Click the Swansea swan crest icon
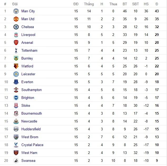 (16, 161)
